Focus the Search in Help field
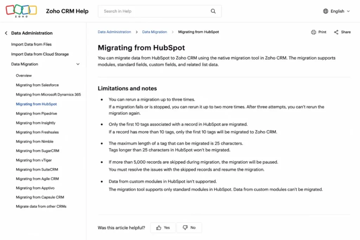 point(160,11)
